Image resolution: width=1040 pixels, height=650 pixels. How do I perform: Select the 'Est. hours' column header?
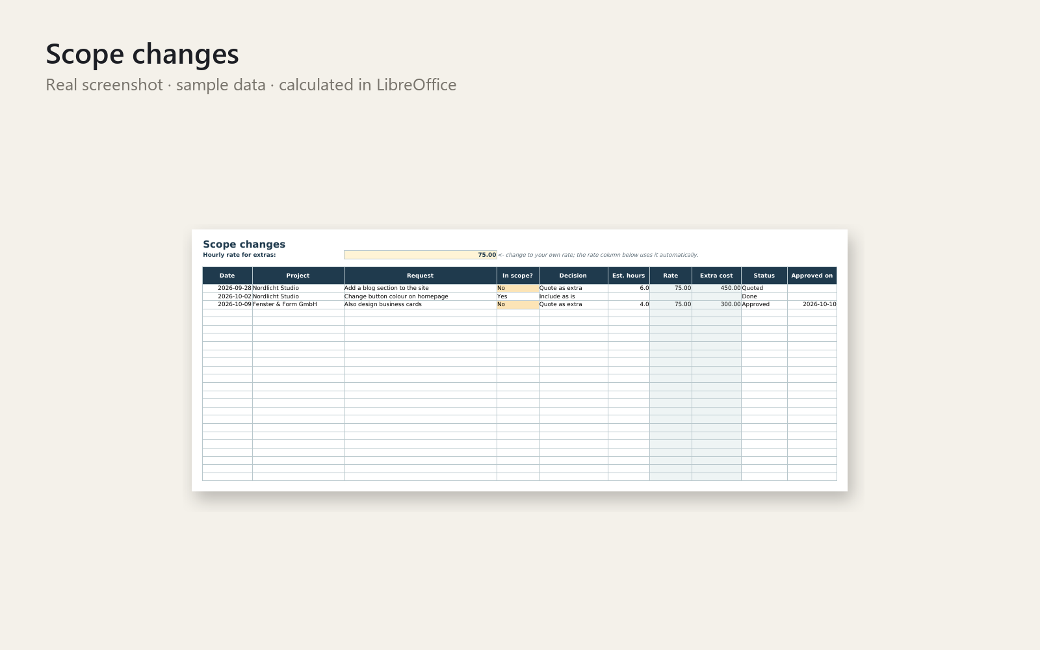coord(629,276)
